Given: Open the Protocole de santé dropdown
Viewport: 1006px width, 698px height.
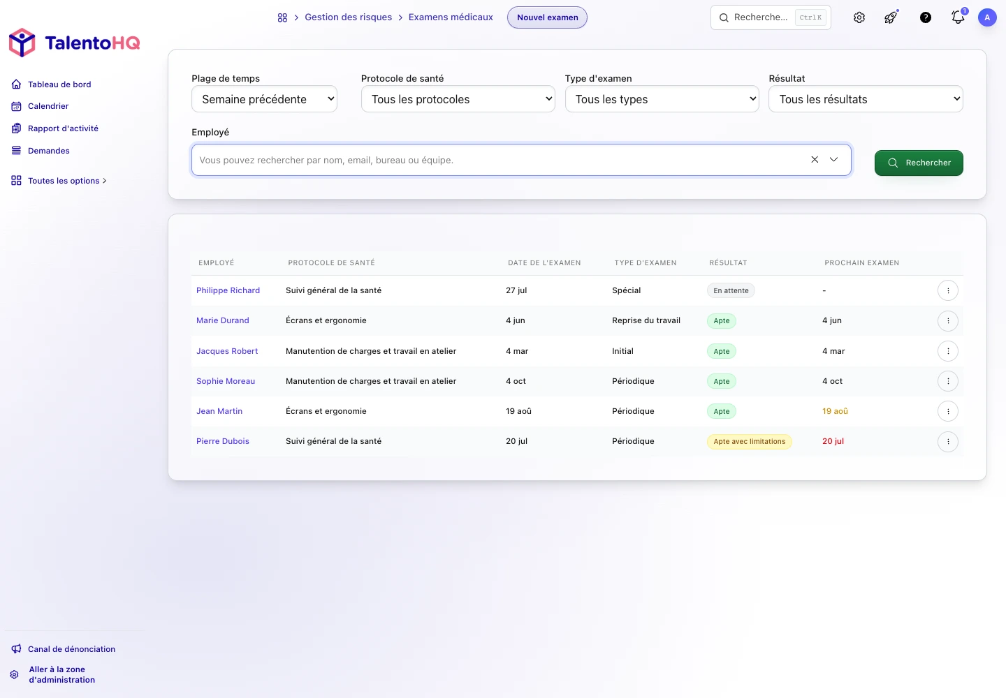Looking at the screenshot, I should [x=458, y=99].
